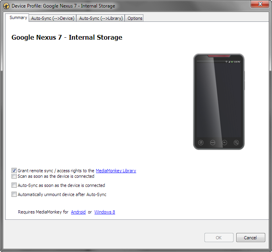Go to the Options tab

(135, 18)
